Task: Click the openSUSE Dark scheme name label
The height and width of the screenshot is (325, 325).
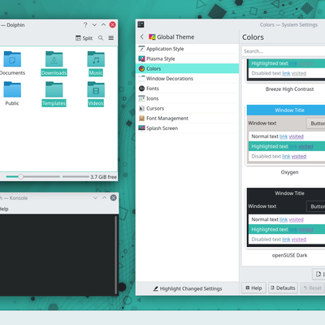Action: (289, 255)
